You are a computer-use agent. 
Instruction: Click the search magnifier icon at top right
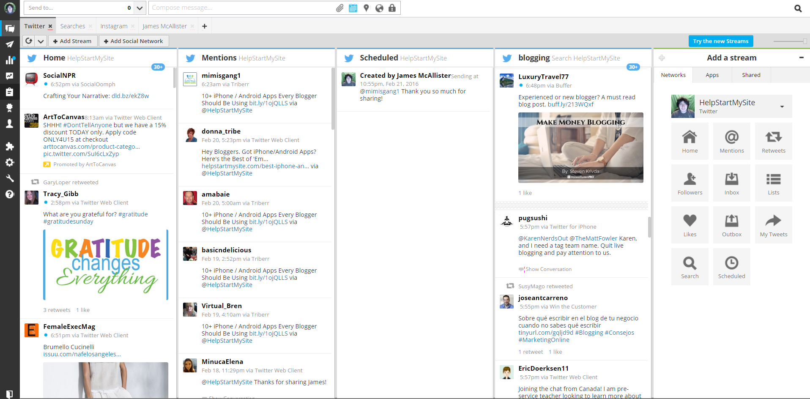pos(798,8)
